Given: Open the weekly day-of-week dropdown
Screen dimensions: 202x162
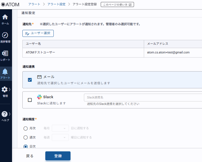Looking at the screenshot, I should pyautogui.click(x=60, y=137).
